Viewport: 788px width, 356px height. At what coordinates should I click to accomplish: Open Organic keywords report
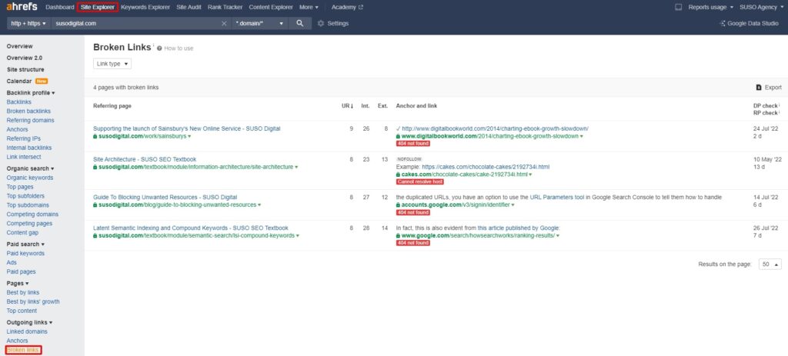tap(30, 178)
